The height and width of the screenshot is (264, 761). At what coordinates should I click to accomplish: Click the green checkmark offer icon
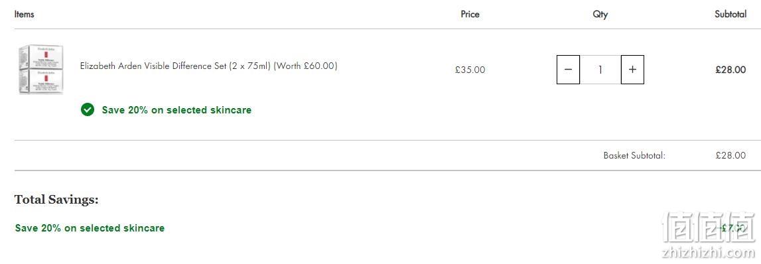(88, 110)
